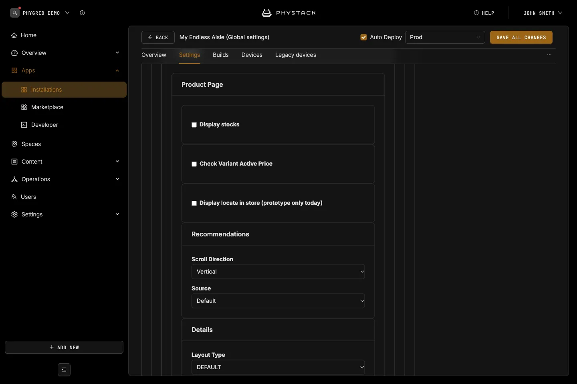The width and height of the screenshot is (577, 384).
Task: Click the Settings gear icon in the sidebar
Action: [x=14, y=214]
